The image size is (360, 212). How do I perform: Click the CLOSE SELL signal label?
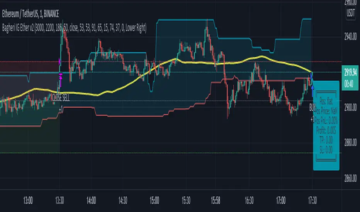click(61, 98)
